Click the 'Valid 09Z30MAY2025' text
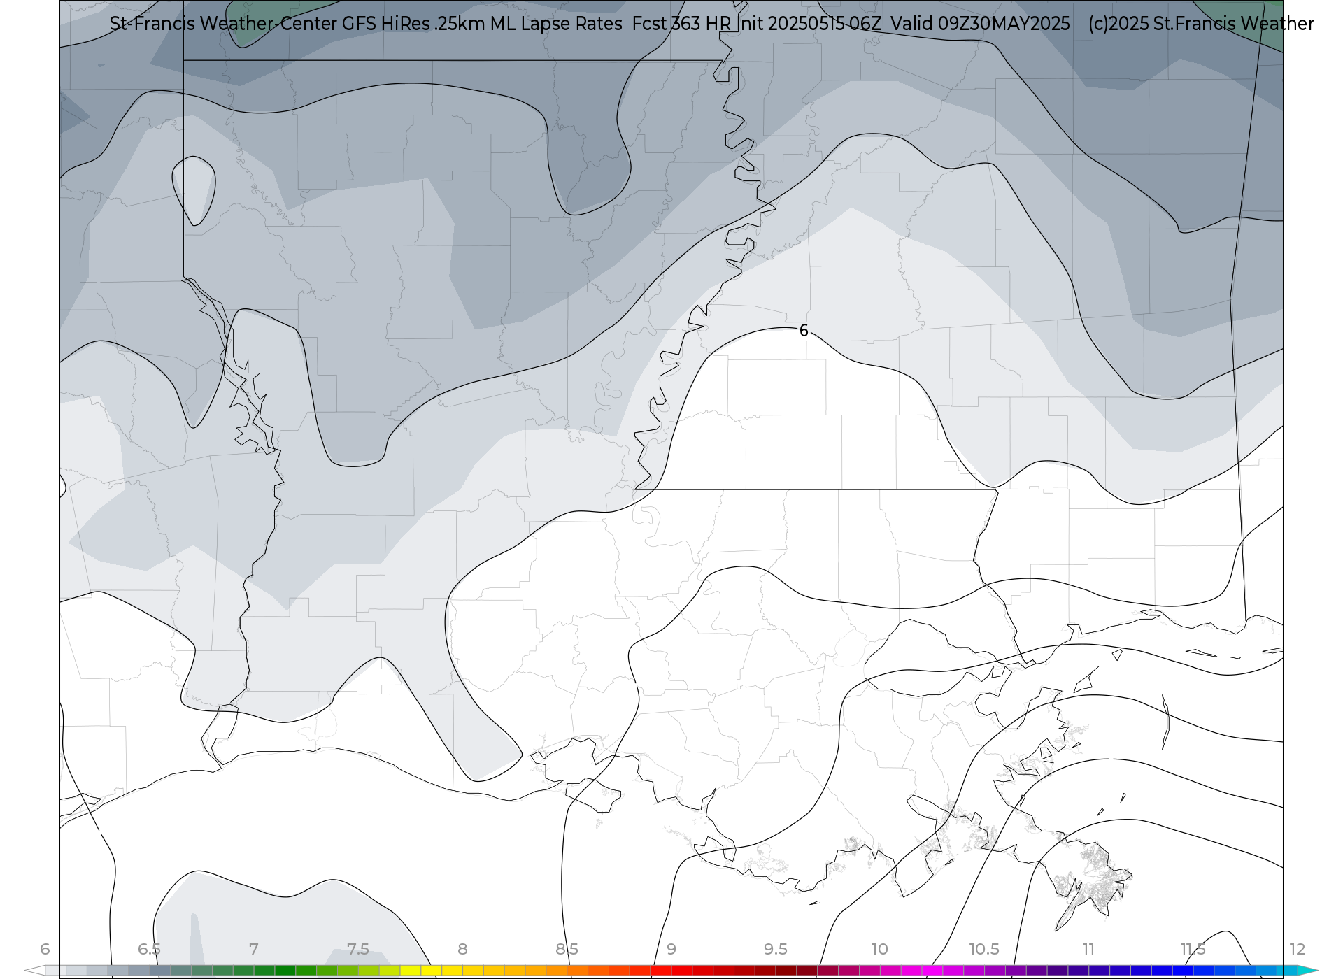Screen dimensions: 1343x979 click(x=981, y=24)
